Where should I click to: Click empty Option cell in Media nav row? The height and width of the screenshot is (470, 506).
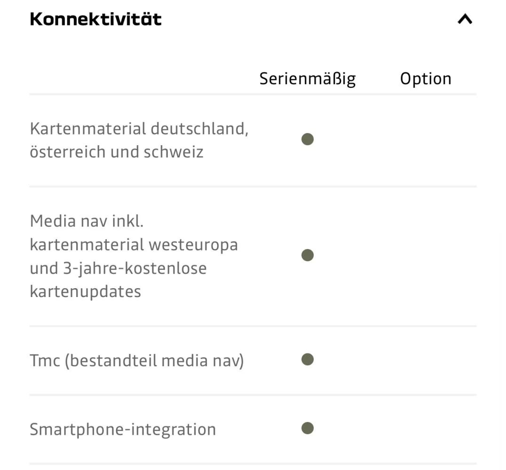point(426,255)
